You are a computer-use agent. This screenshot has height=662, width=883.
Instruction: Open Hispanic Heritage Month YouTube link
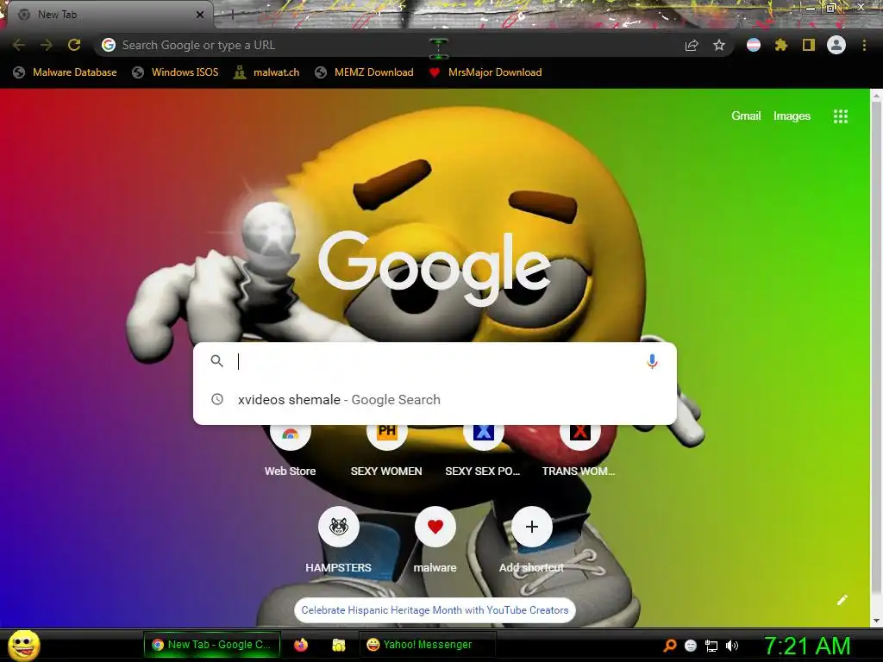[x=435, y=610]
